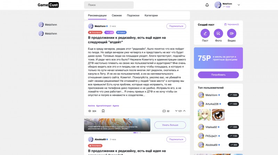This screenshot has height=155, width=278.
Task: Click the Узнать больше banner button
Action: tap(171, 125)
